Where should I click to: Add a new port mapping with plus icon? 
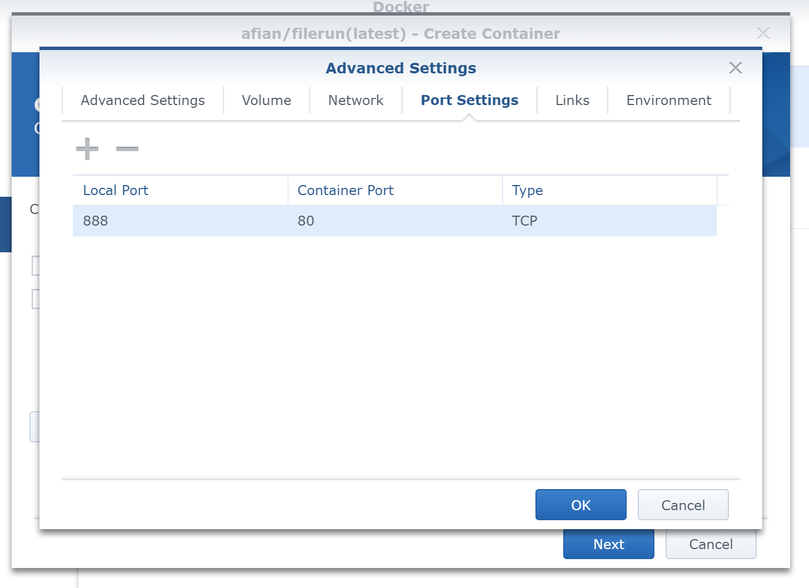pos(87,149)
